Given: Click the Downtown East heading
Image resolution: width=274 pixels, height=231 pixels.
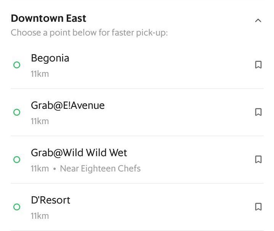Looking at the screenshot, I should click(48, 18).
